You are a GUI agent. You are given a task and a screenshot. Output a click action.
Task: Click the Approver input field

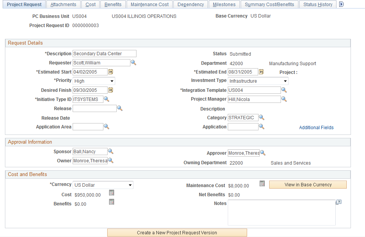244,153
